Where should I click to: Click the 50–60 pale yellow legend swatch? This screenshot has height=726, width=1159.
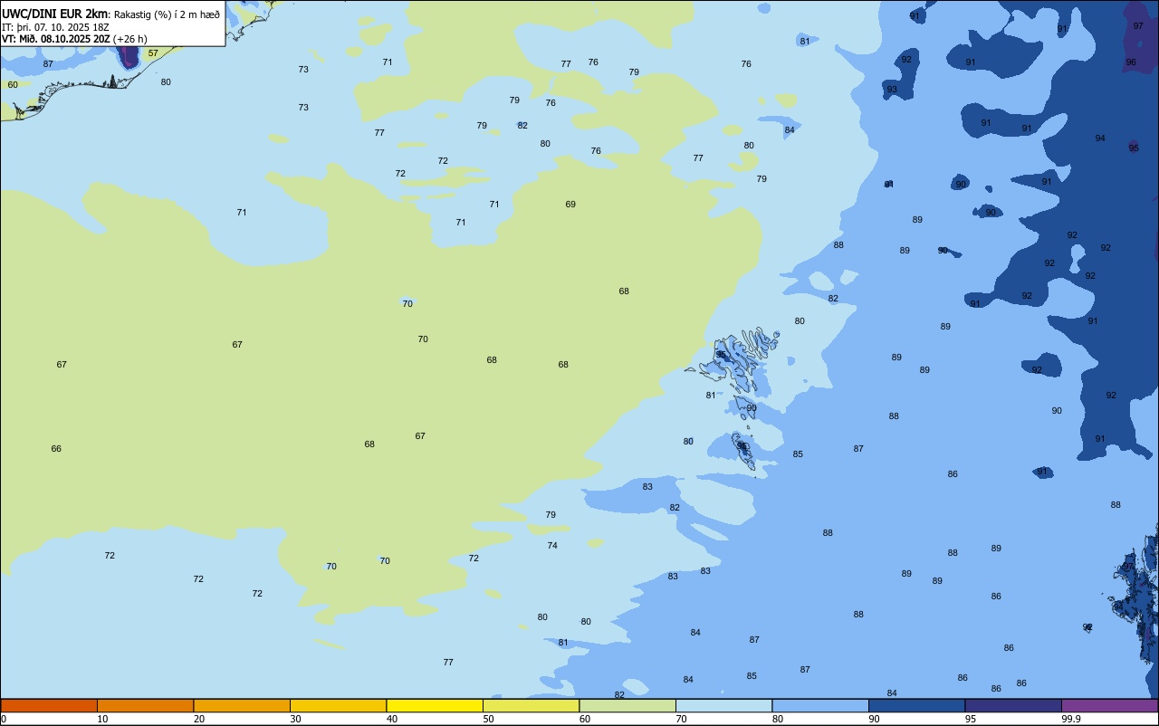[x=531, y=705]
